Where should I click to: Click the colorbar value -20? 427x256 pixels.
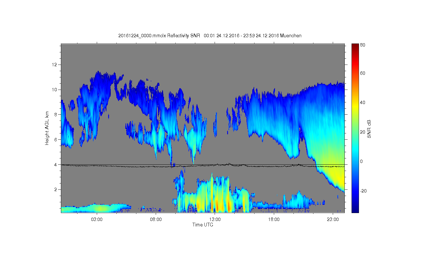tap(363, 191)
